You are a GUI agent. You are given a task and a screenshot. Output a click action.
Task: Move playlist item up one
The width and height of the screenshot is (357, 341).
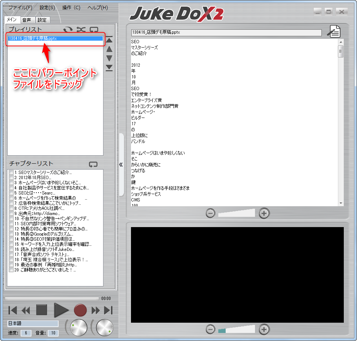click(109, 49)
